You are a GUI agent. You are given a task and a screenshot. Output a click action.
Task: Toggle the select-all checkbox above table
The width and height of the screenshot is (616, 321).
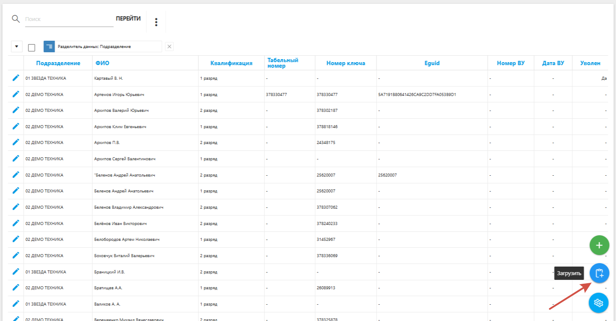[x=31, y=47]
